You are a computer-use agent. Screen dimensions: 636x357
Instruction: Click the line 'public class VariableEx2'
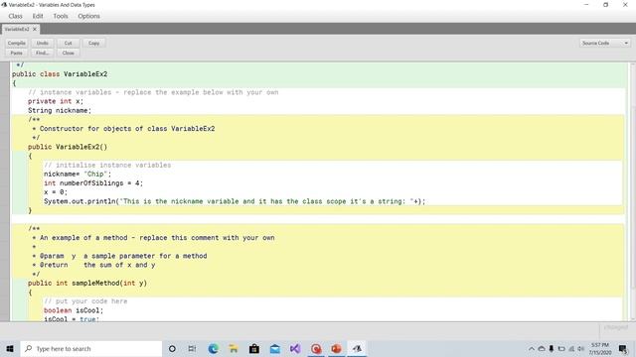(60, 74)
